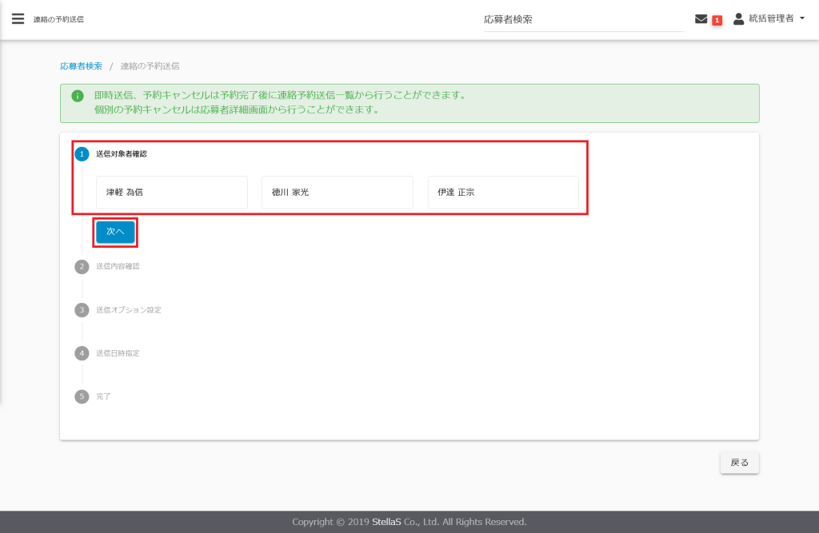
Task: Click the 送信対象者確認 step heading
Action: [x=122, y=153]
